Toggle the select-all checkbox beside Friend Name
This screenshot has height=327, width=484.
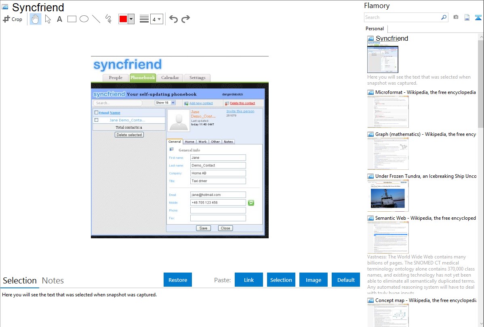click(96, 112)
